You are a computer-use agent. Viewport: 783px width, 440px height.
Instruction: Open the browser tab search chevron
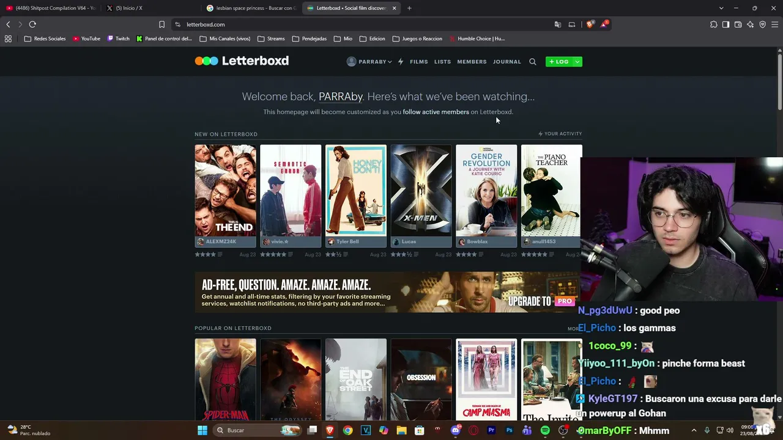point(721,8)
